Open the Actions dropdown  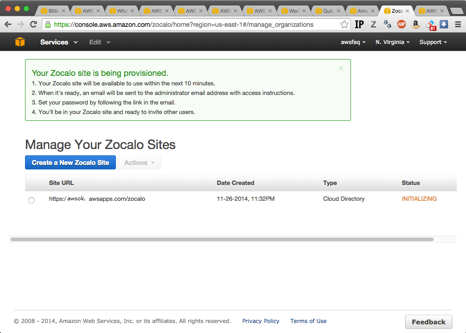[140, 163]
